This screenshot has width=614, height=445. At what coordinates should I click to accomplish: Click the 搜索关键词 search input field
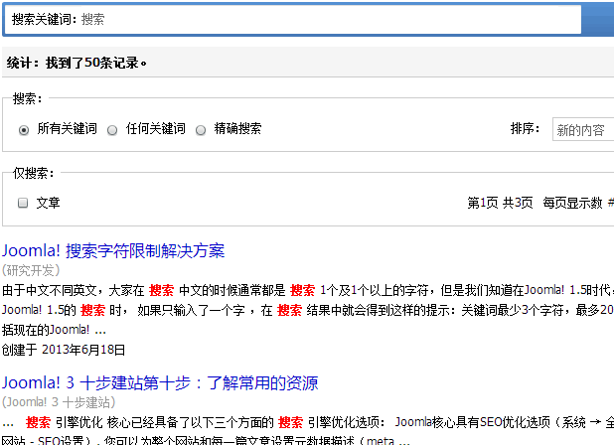[x=328, y=19]
